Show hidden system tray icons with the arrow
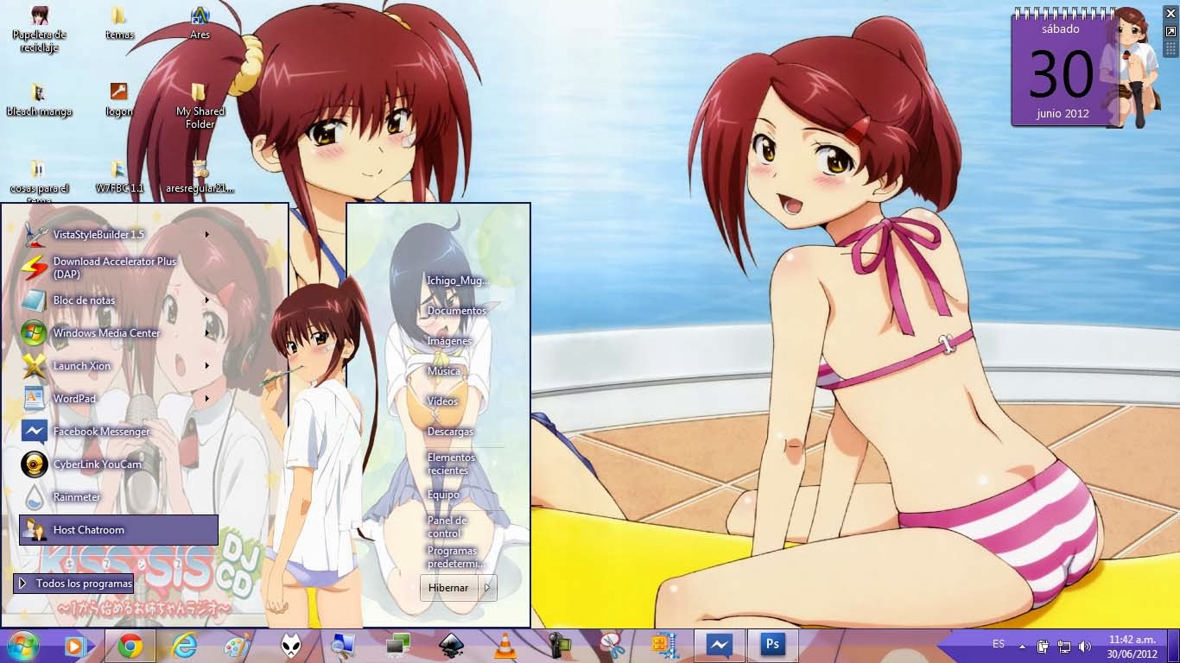This screenshot has height=663, width=1180. (1023, 646)
